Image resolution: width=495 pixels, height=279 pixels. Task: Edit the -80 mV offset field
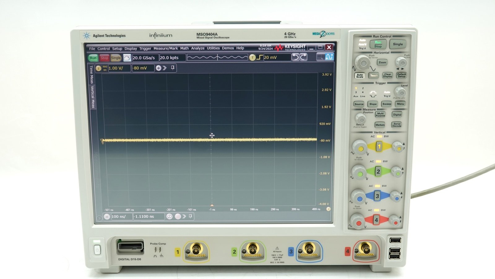[x=143, y=68]
